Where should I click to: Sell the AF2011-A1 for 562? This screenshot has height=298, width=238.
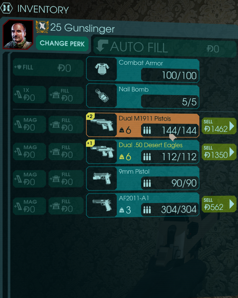pyautogui.click(x=219, y=204)
